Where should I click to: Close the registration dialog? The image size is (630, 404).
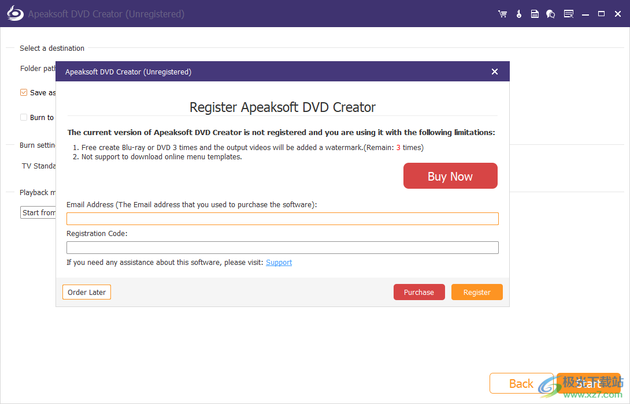click(x=495, y=72)
